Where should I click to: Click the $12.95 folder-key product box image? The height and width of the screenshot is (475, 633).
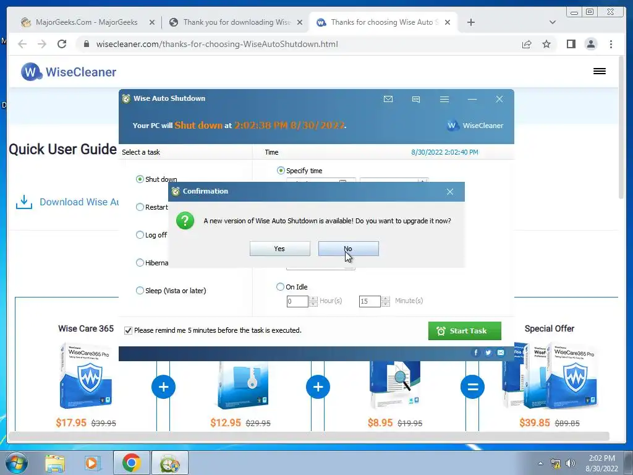[x=242, y=385]
